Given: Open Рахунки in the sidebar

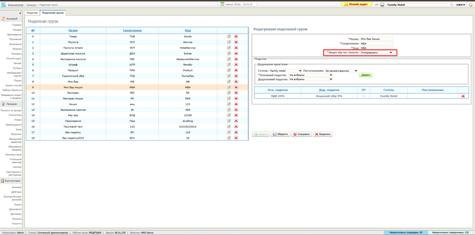Looking at the screenshot, I should pyautogui.click(x=17, y=218).
